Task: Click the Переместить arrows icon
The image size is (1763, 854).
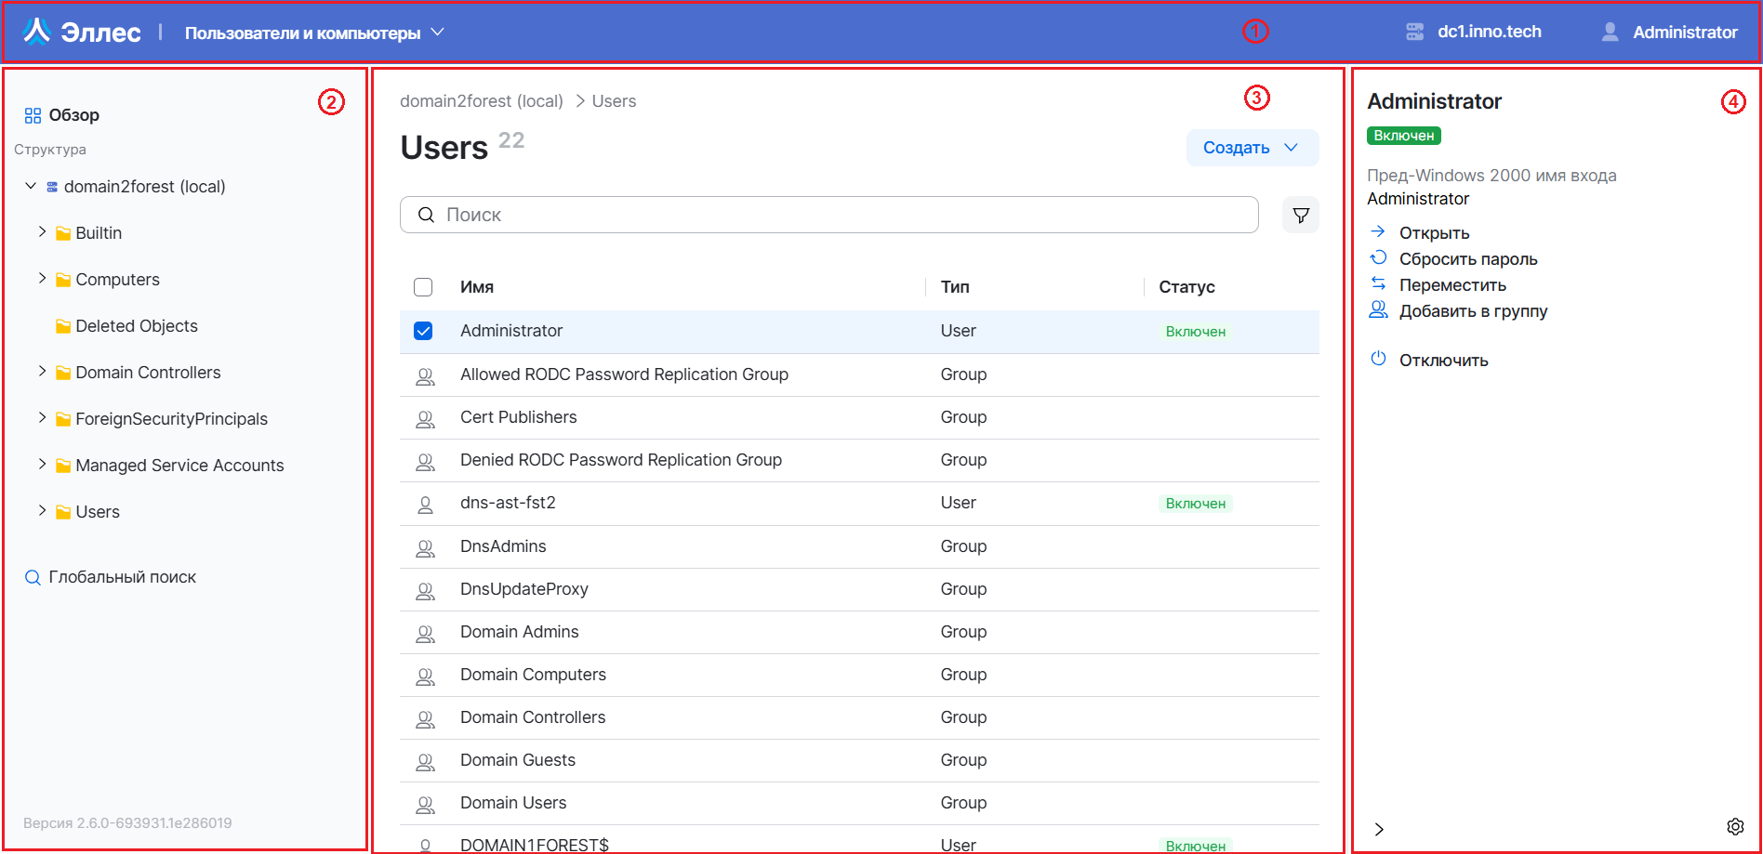Action: click(1378, 283)
